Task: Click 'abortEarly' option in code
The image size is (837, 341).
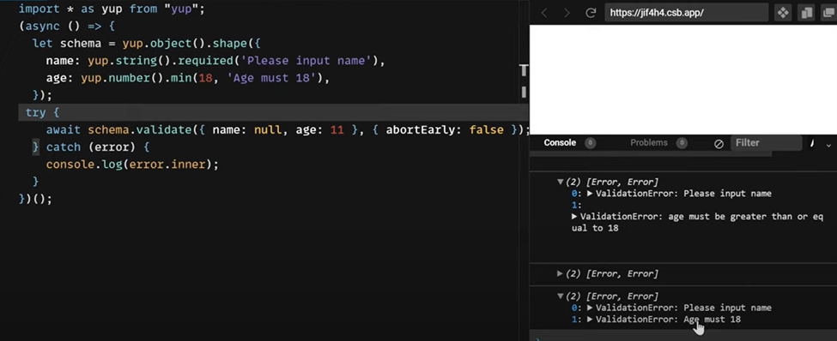Action: pos(421,129)
